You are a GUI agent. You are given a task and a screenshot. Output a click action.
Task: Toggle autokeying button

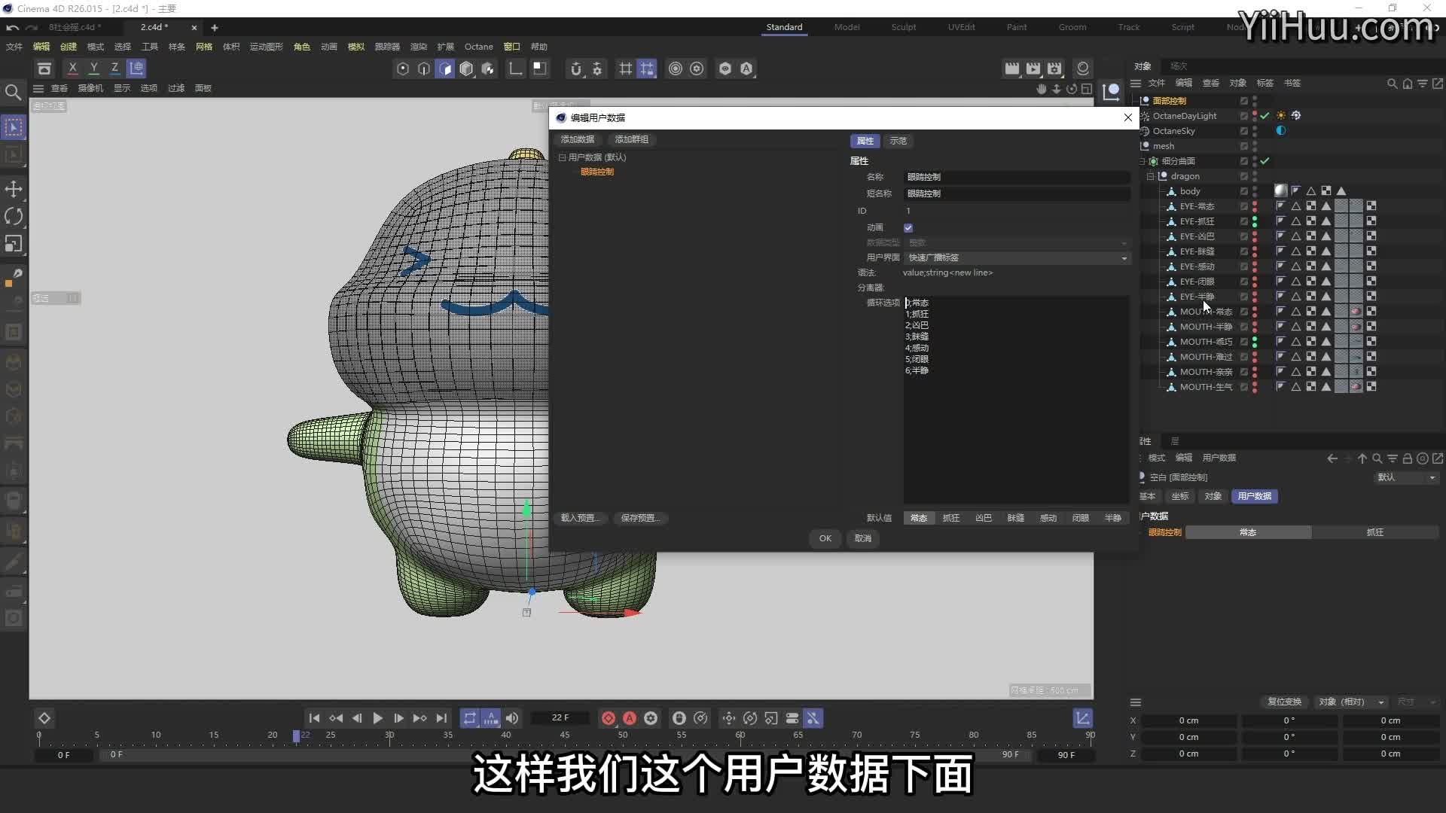tap(630, 718)
